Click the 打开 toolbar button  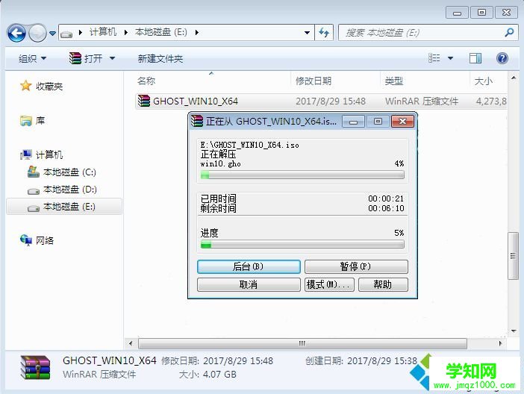coord(86,59)
